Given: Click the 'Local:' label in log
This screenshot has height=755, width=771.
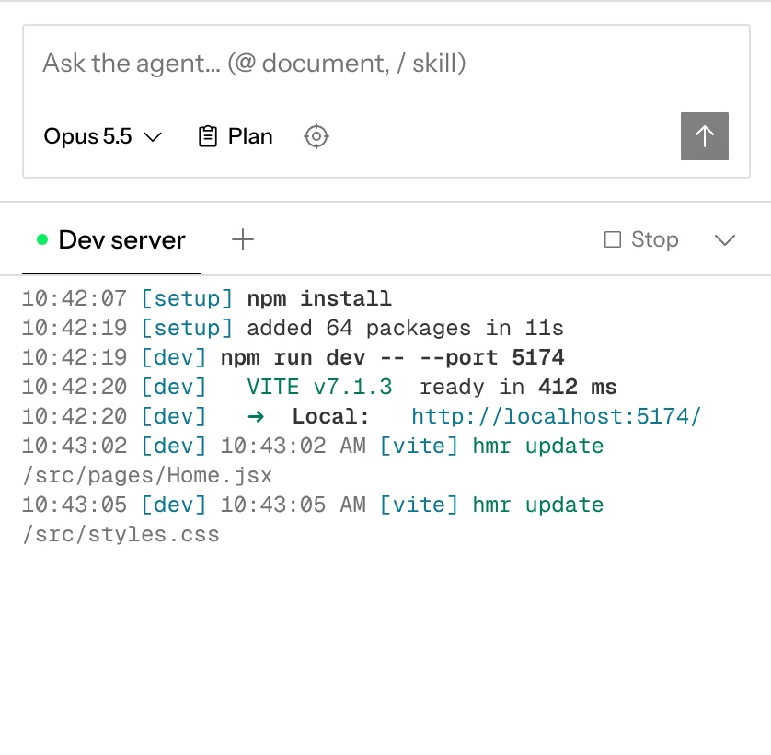Looking at the screenshot, I should 330,416.
